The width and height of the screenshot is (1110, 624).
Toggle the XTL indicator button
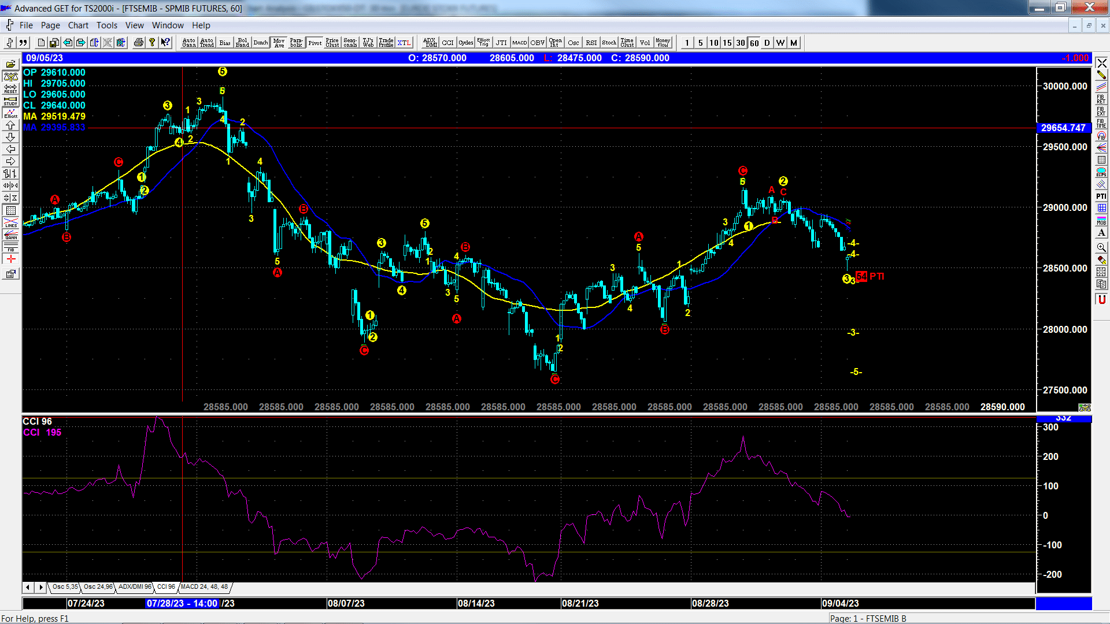(x=404, y=43)
